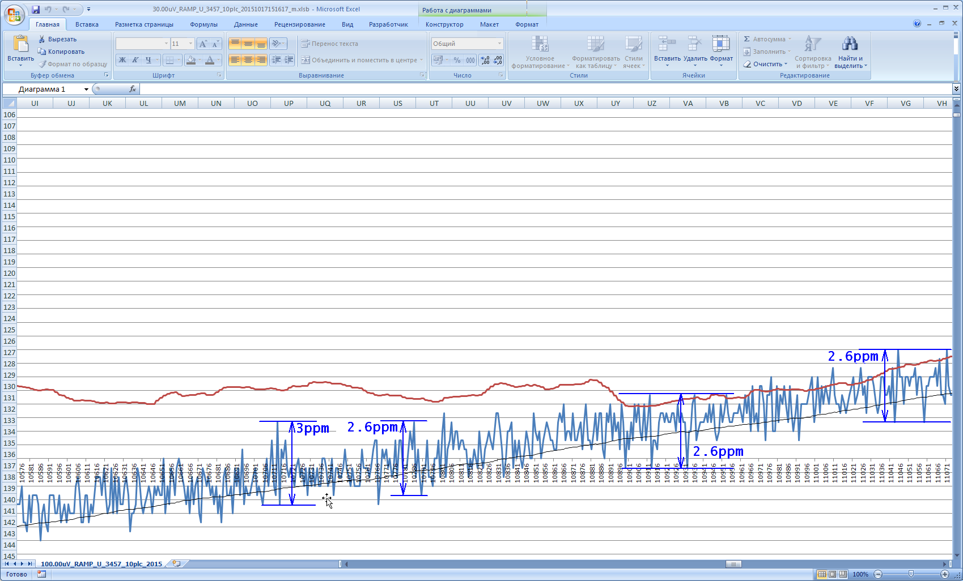Switch to Page Layout view in status bar

832,574
